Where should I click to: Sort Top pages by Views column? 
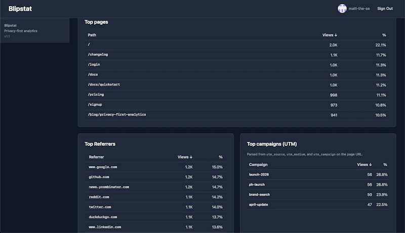coord(330,35)
